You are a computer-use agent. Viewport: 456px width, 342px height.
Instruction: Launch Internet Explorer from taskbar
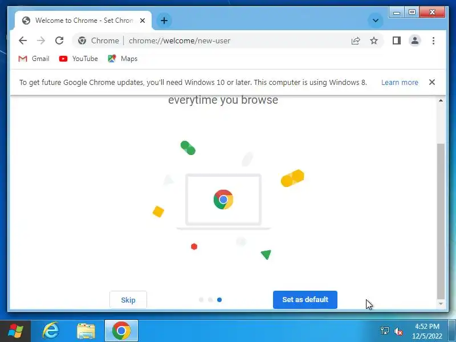coord(51,331)
